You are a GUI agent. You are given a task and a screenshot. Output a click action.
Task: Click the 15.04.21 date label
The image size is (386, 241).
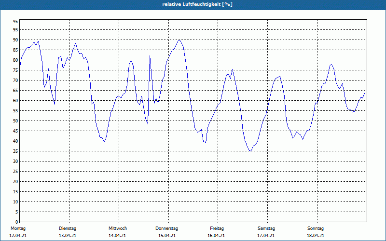click(x=167, y=236)
